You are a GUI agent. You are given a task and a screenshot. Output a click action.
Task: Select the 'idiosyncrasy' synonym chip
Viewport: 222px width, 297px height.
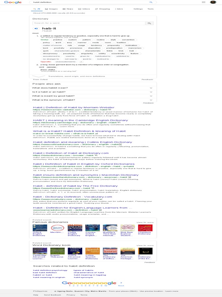point(50,54)
